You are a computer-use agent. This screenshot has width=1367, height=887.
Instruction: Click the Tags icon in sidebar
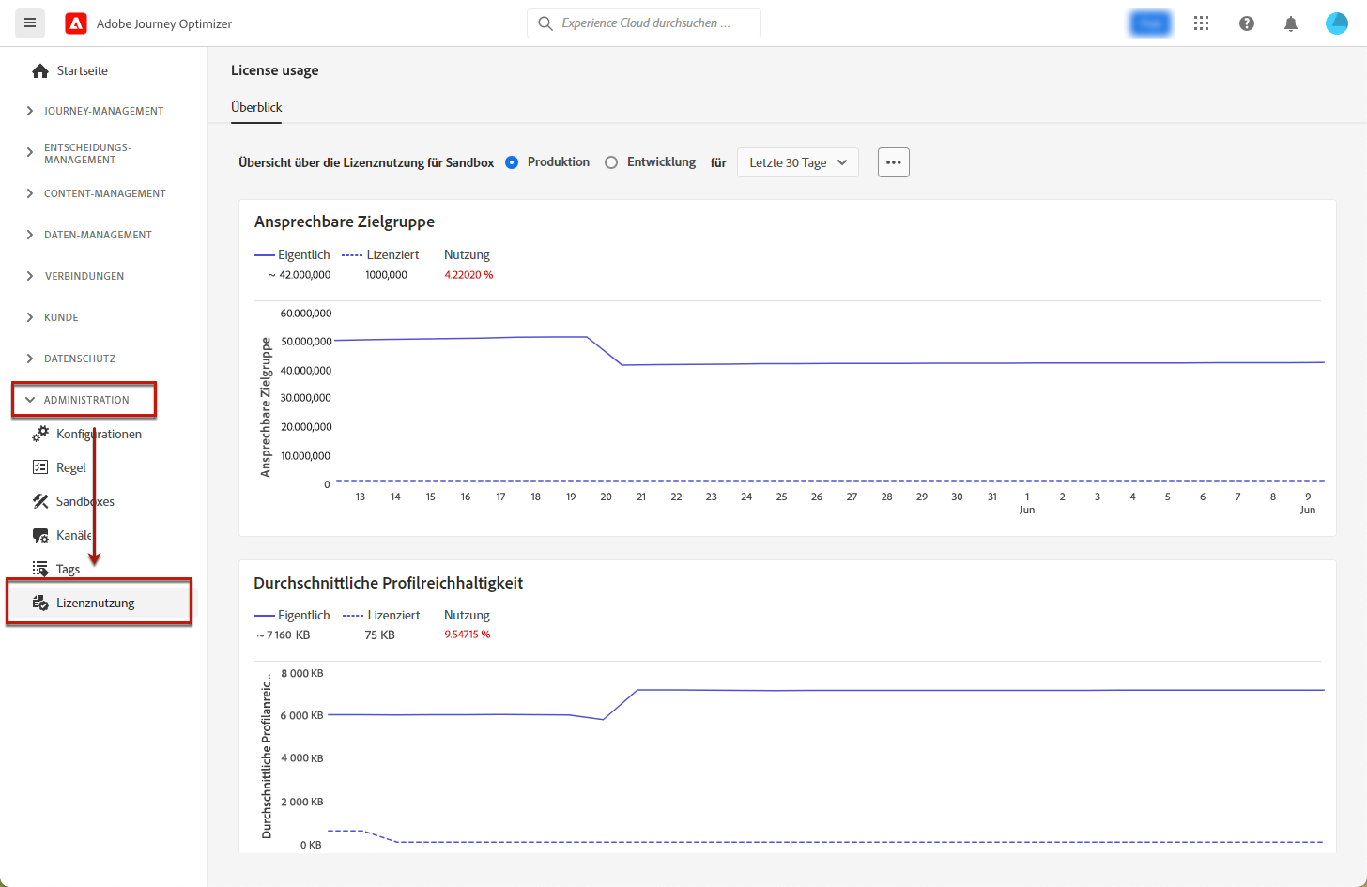(40, 569)
